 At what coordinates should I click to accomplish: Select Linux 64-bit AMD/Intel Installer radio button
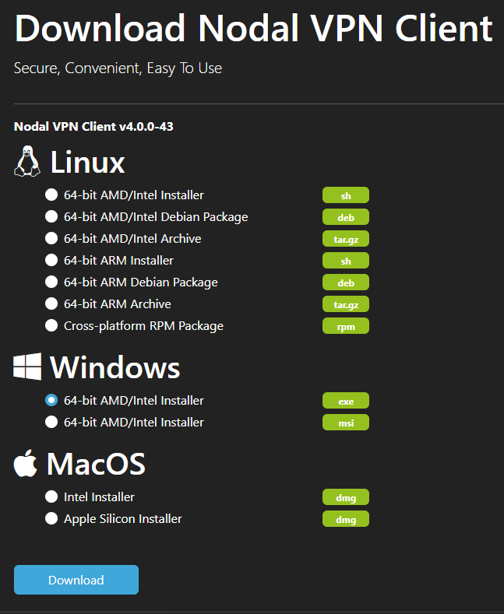(x=51, y=195)
